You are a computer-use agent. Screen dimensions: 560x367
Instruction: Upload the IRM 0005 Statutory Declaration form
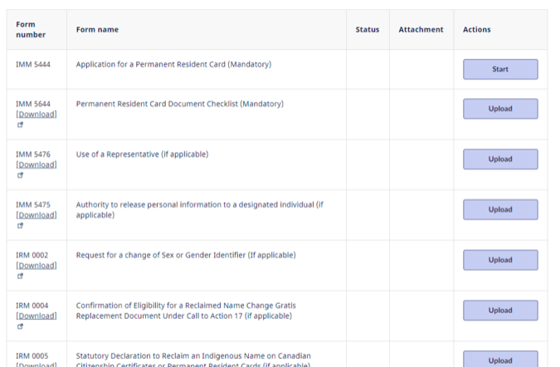click(x=500, y=360)
